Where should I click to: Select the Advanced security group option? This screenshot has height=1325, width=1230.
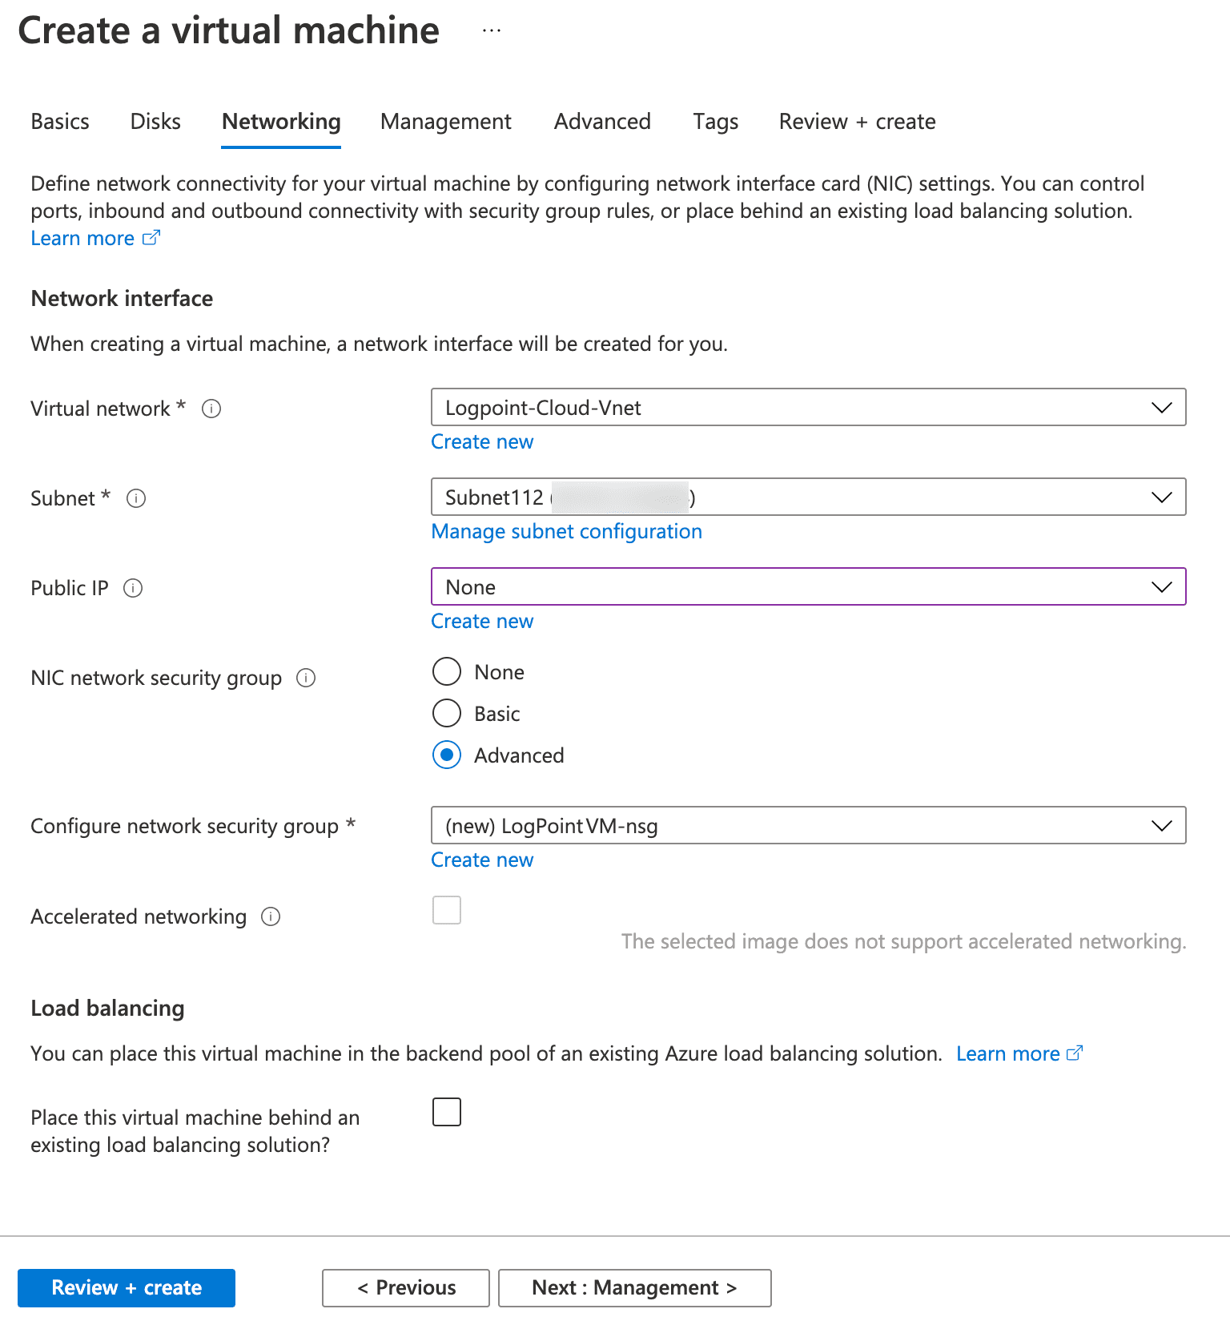(447, 755)
